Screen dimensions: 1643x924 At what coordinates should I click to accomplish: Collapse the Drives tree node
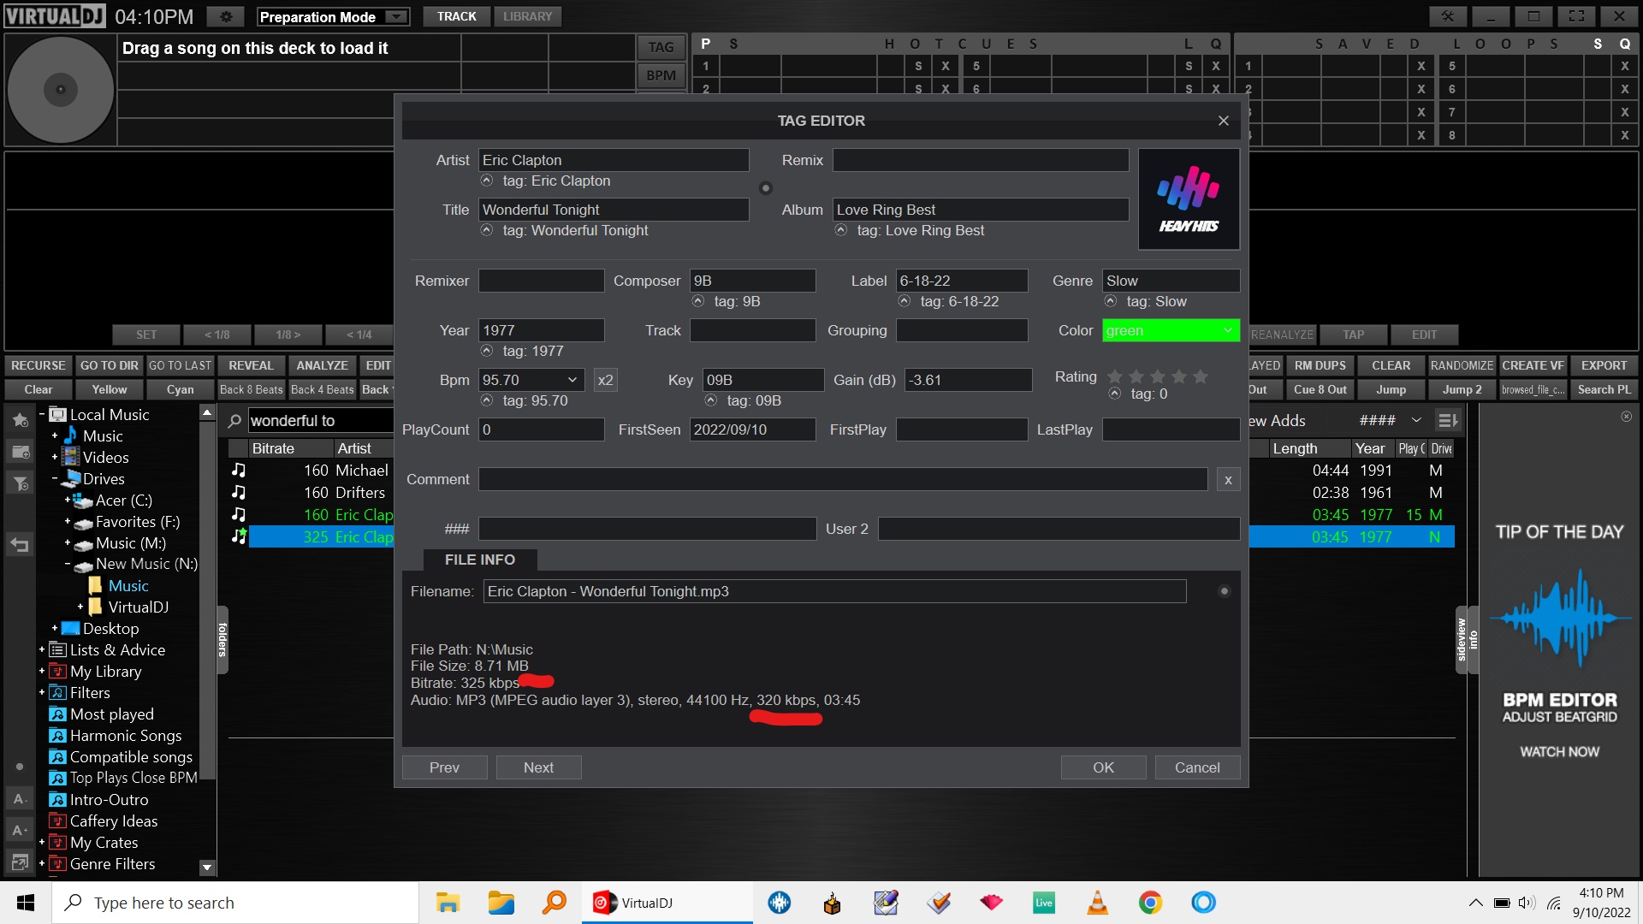click(x=54, y=479)
